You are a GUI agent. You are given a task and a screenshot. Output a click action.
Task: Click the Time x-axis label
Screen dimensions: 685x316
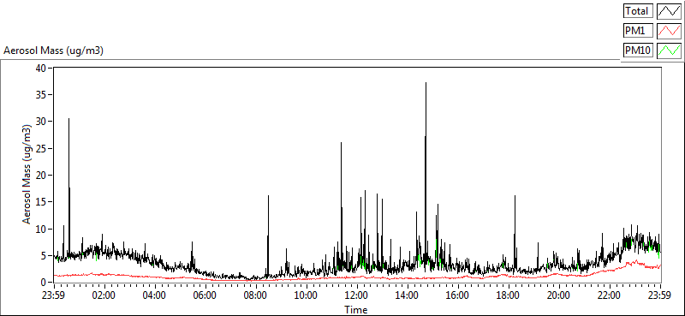355,310
